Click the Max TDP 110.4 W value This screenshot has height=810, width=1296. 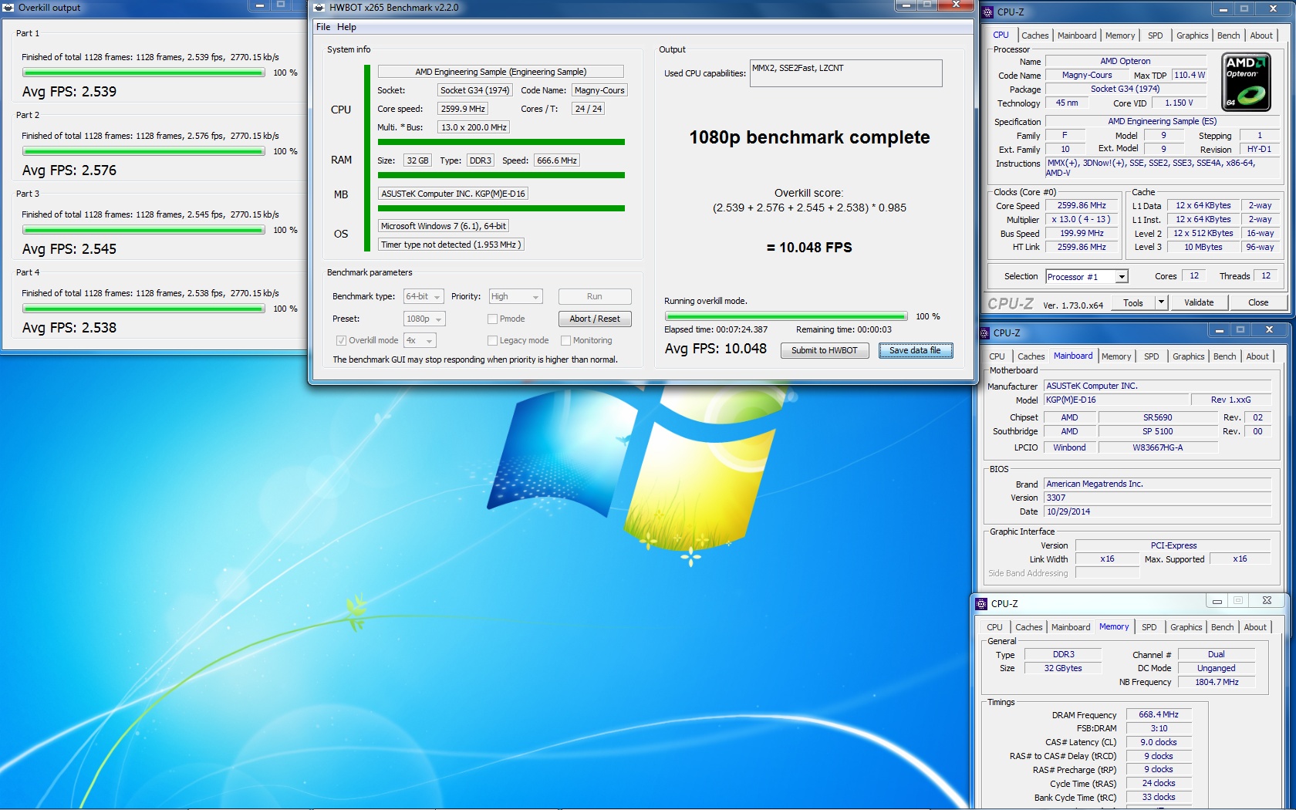1190,75
